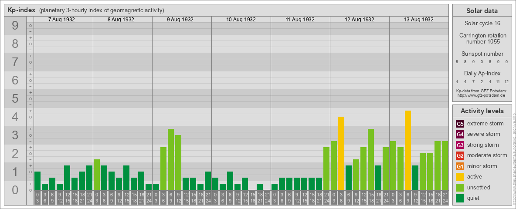Click the yellow 'active' legend swatch
516x209 pixels.
pyautogui.click(x=460, y=177)
